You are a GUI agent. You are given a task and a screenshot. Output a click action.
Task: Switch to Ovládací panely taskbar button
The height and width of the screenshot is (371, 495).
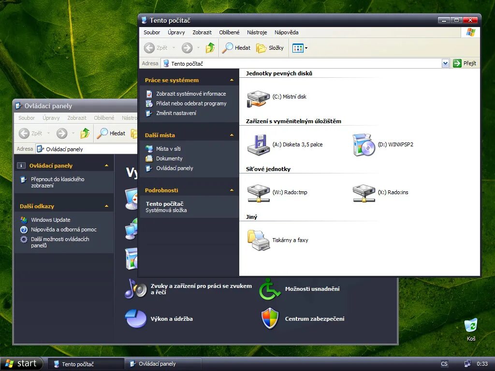(x=162, y=364)
